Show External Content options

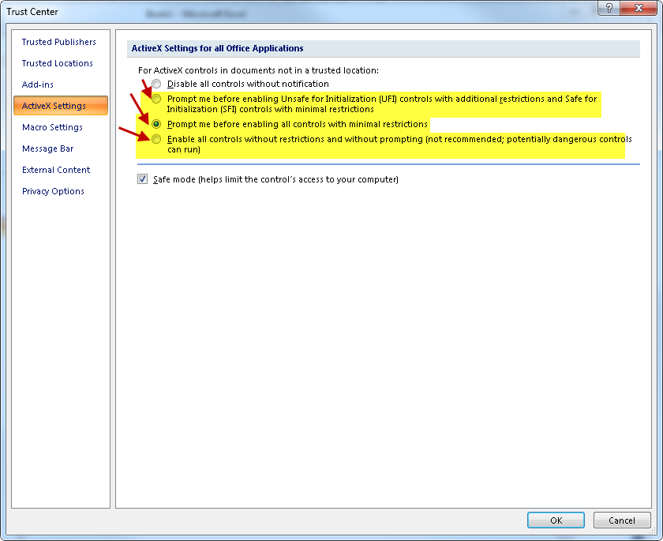[56, 170]
